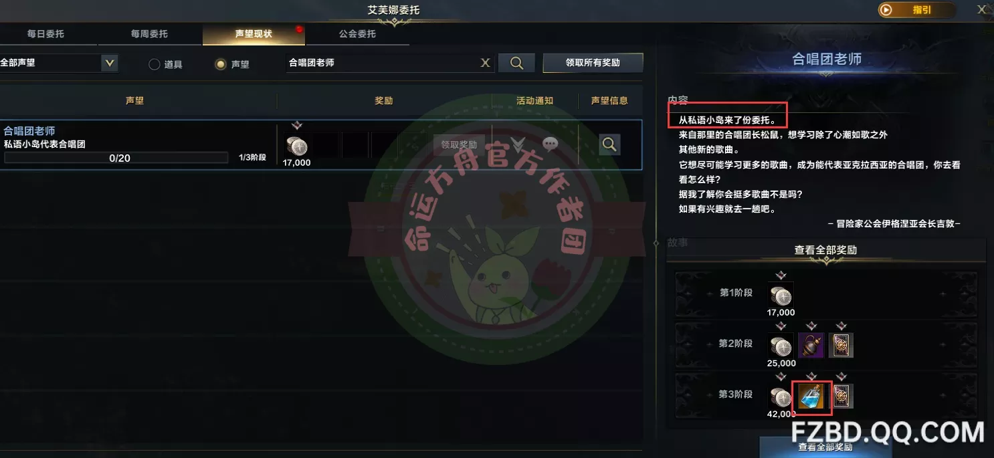Click the stage 1 silver coin reward icon
This screenshot has width=994, height=458.
[781, 295]
